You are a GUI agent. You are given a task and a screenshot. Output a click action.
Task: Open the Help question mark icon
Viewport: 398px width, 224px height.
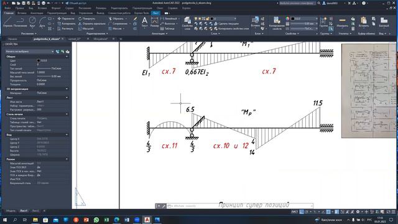tap(364, 3)
